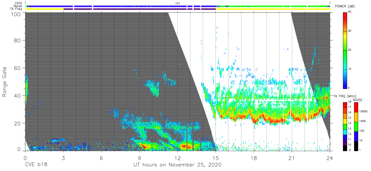Click the CPID value 151
Viewport: 371px width, 171px height.
pos(178,3)
